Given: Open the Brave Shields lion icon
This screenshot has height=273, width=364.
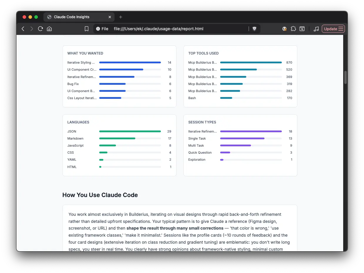Looking at the screenshot, I should [x=255, y=29].
